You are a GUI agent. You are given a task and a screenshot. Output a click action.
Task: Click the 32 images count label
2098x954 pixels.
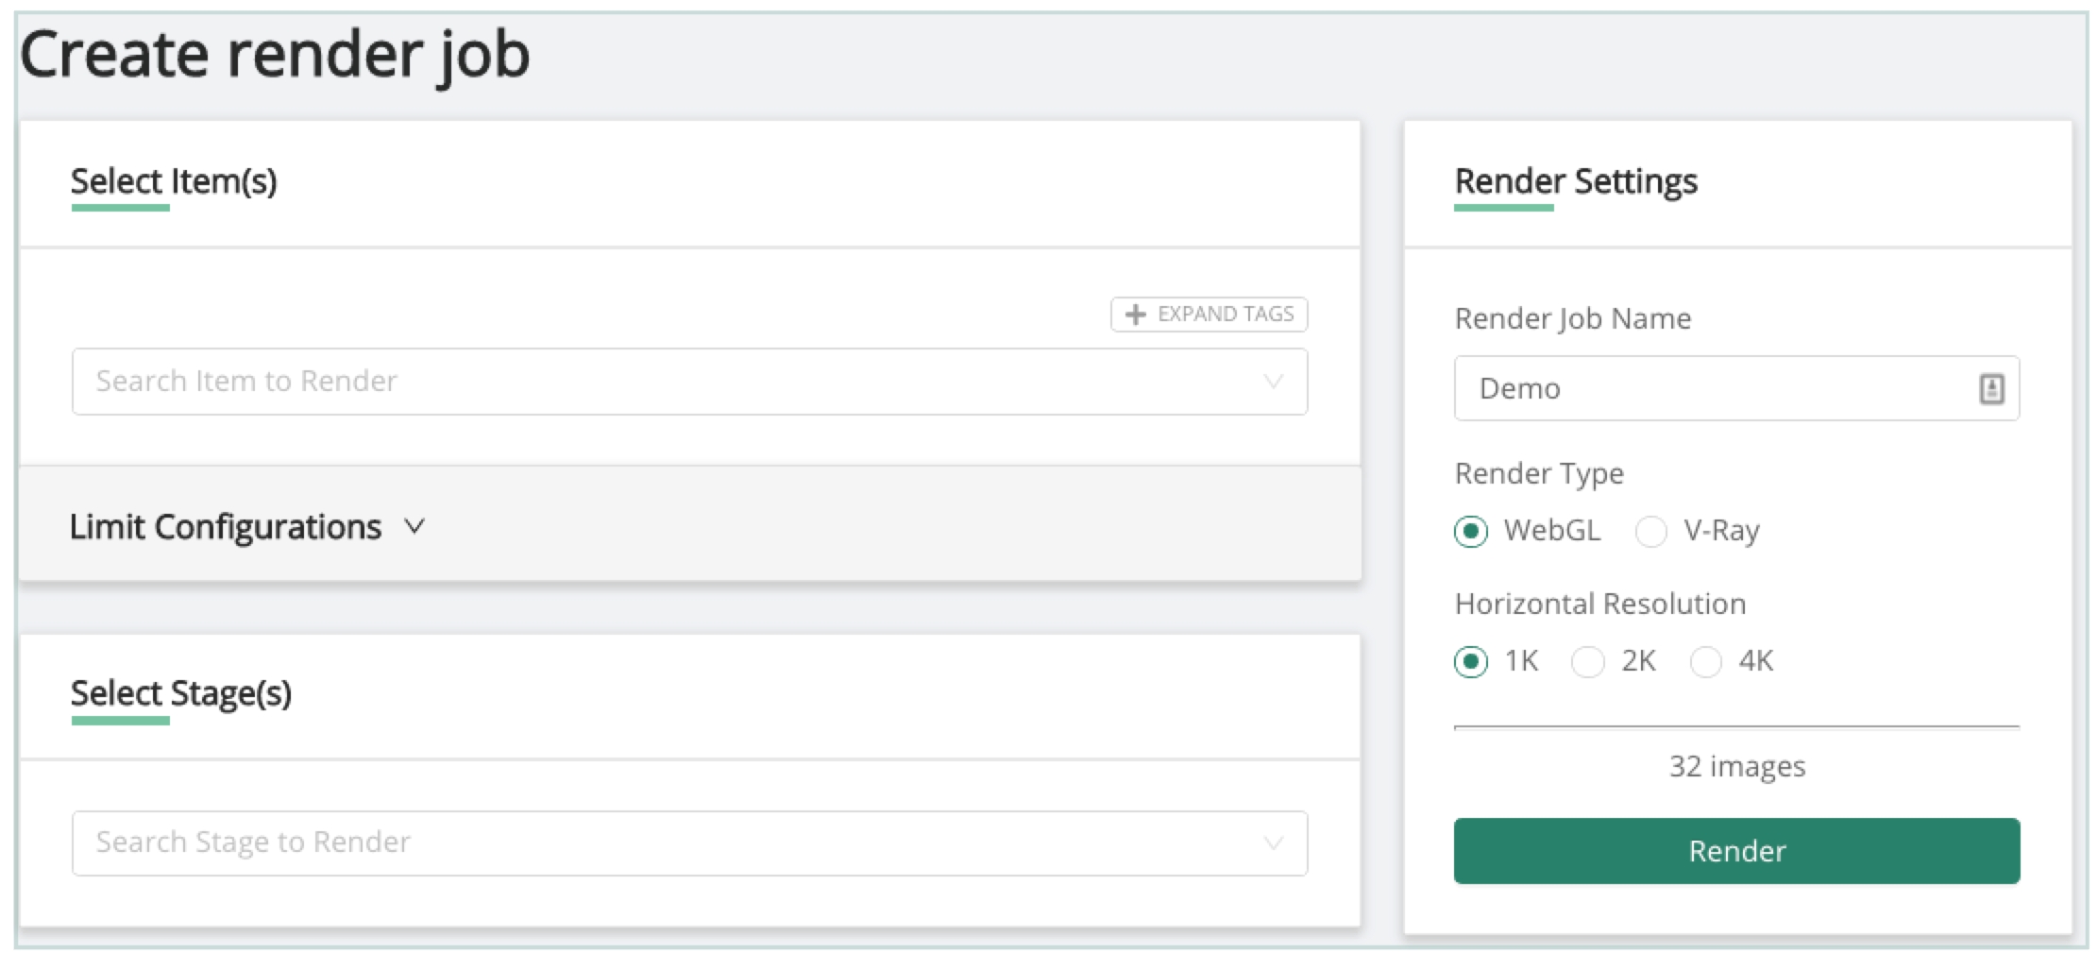point(1736,766)
